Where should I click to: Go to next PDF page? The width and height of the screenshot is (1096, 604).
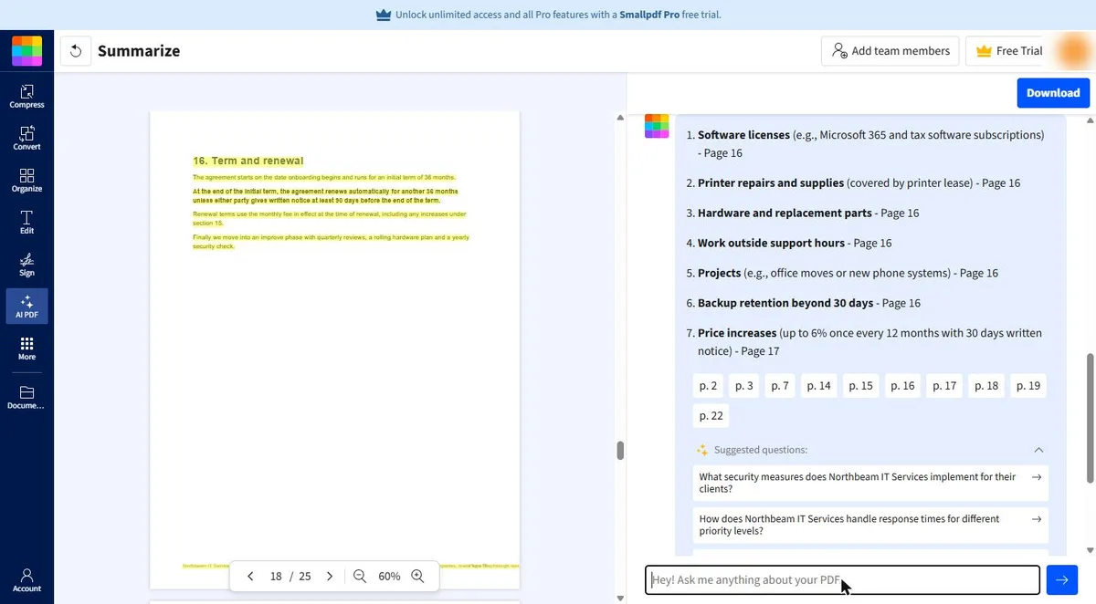330,577
